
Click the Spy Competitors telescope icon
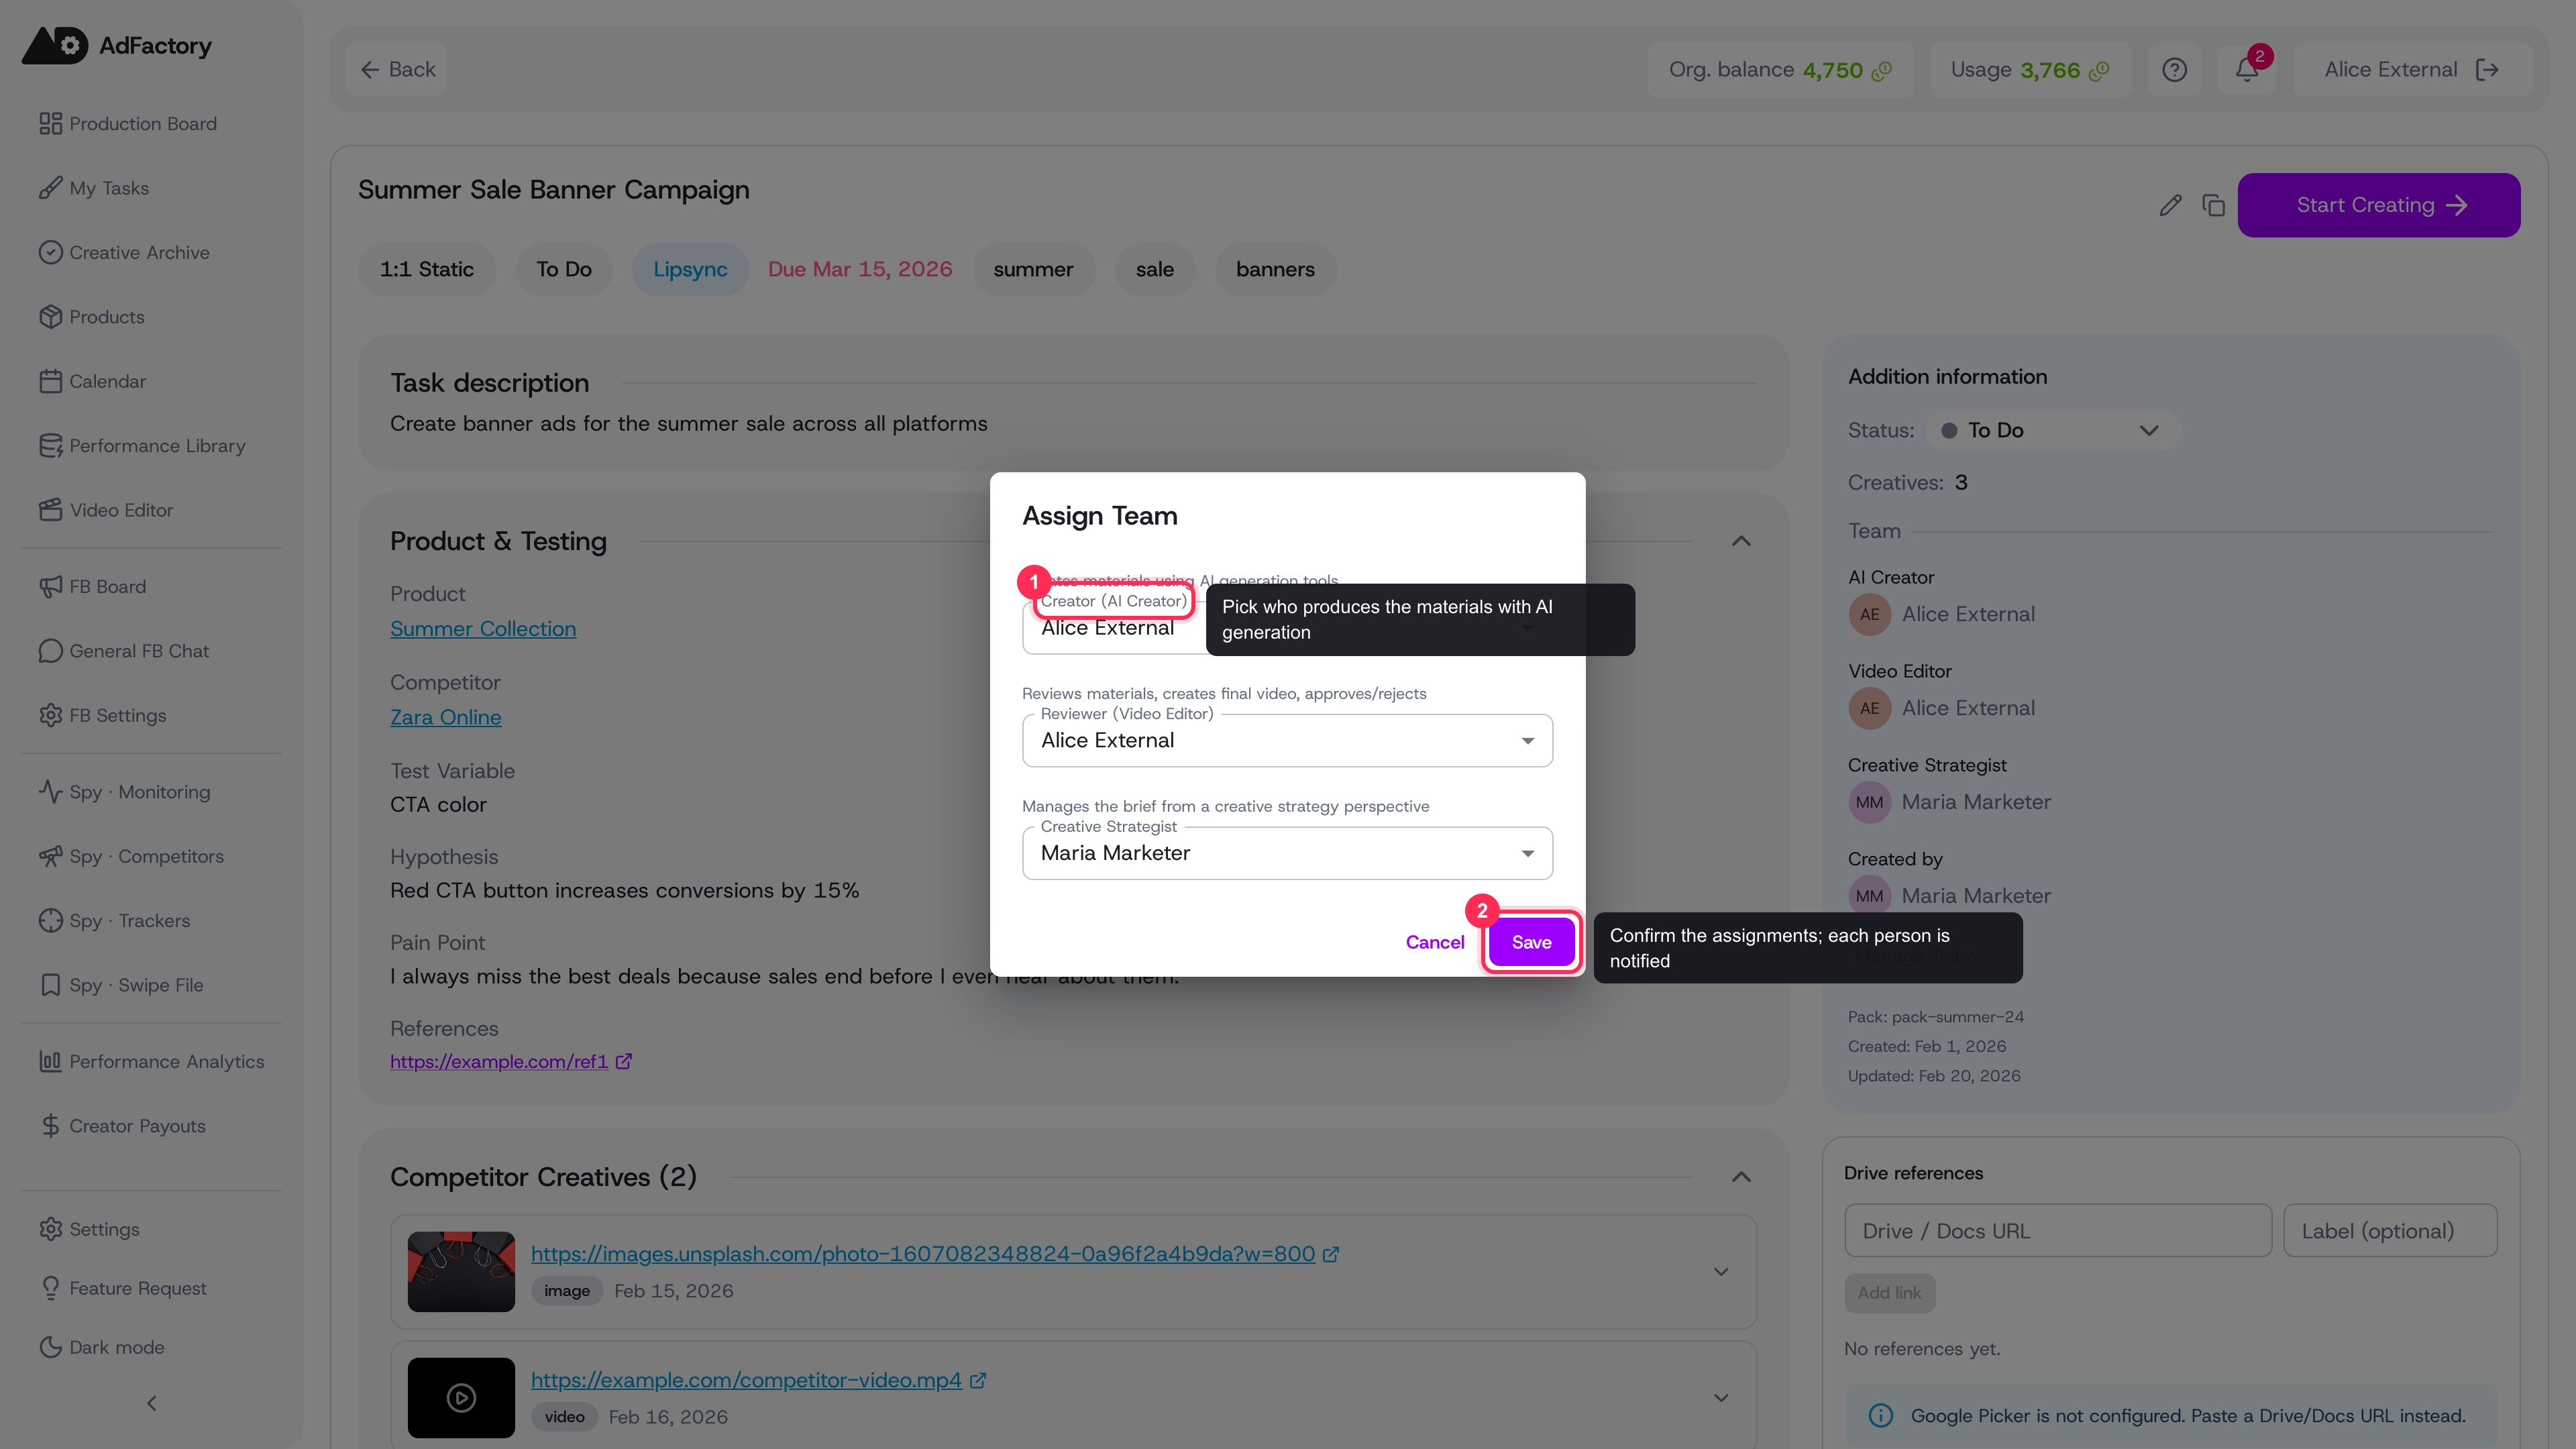[50, 857]
